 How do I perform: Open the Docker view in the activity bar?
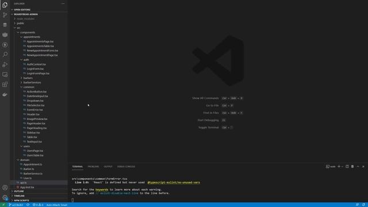pyautogui.click(x=5, y=94)
